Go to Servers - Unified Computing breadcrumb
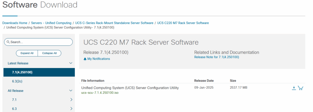The height and width of the screenshot is (112, 313). click(51, 23)
